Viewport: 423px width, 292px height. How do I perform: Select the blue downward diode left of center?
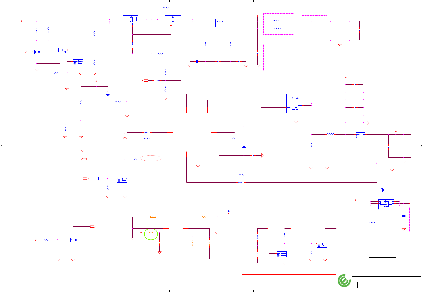(x=108, y=95)
